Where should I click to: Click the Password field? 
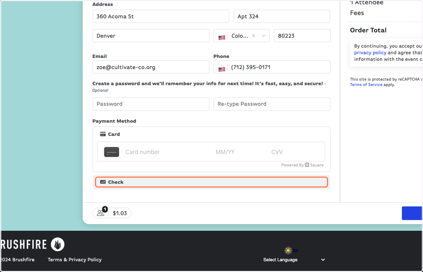(151, 104)
